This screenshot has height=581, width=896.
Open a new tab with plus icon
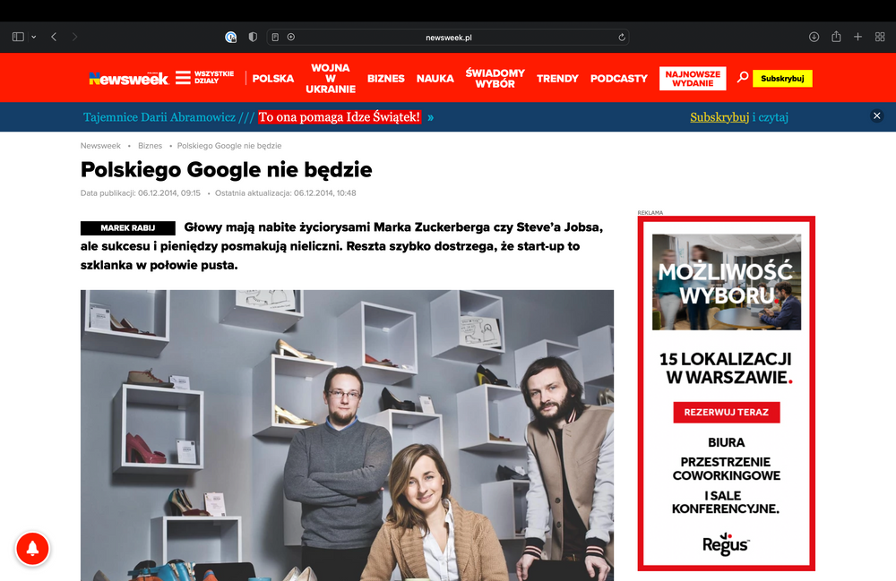857,37
